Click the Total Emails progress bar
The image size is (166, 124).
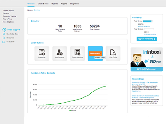(148, 21)
